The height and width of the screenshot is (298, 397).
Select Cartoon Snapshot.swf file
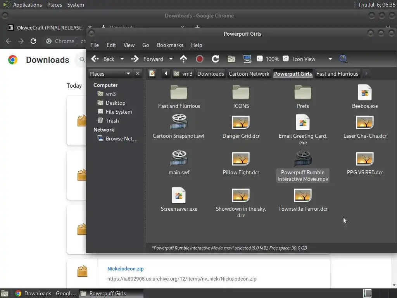(x=179, y=126)
